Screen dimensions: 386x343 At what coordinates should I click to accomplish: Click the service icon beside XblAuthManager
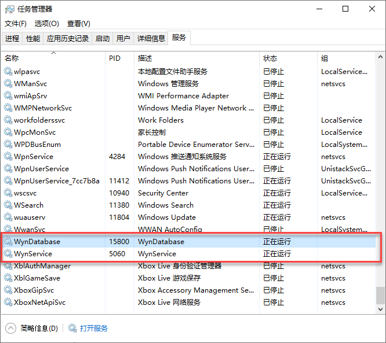coord(8,266)
